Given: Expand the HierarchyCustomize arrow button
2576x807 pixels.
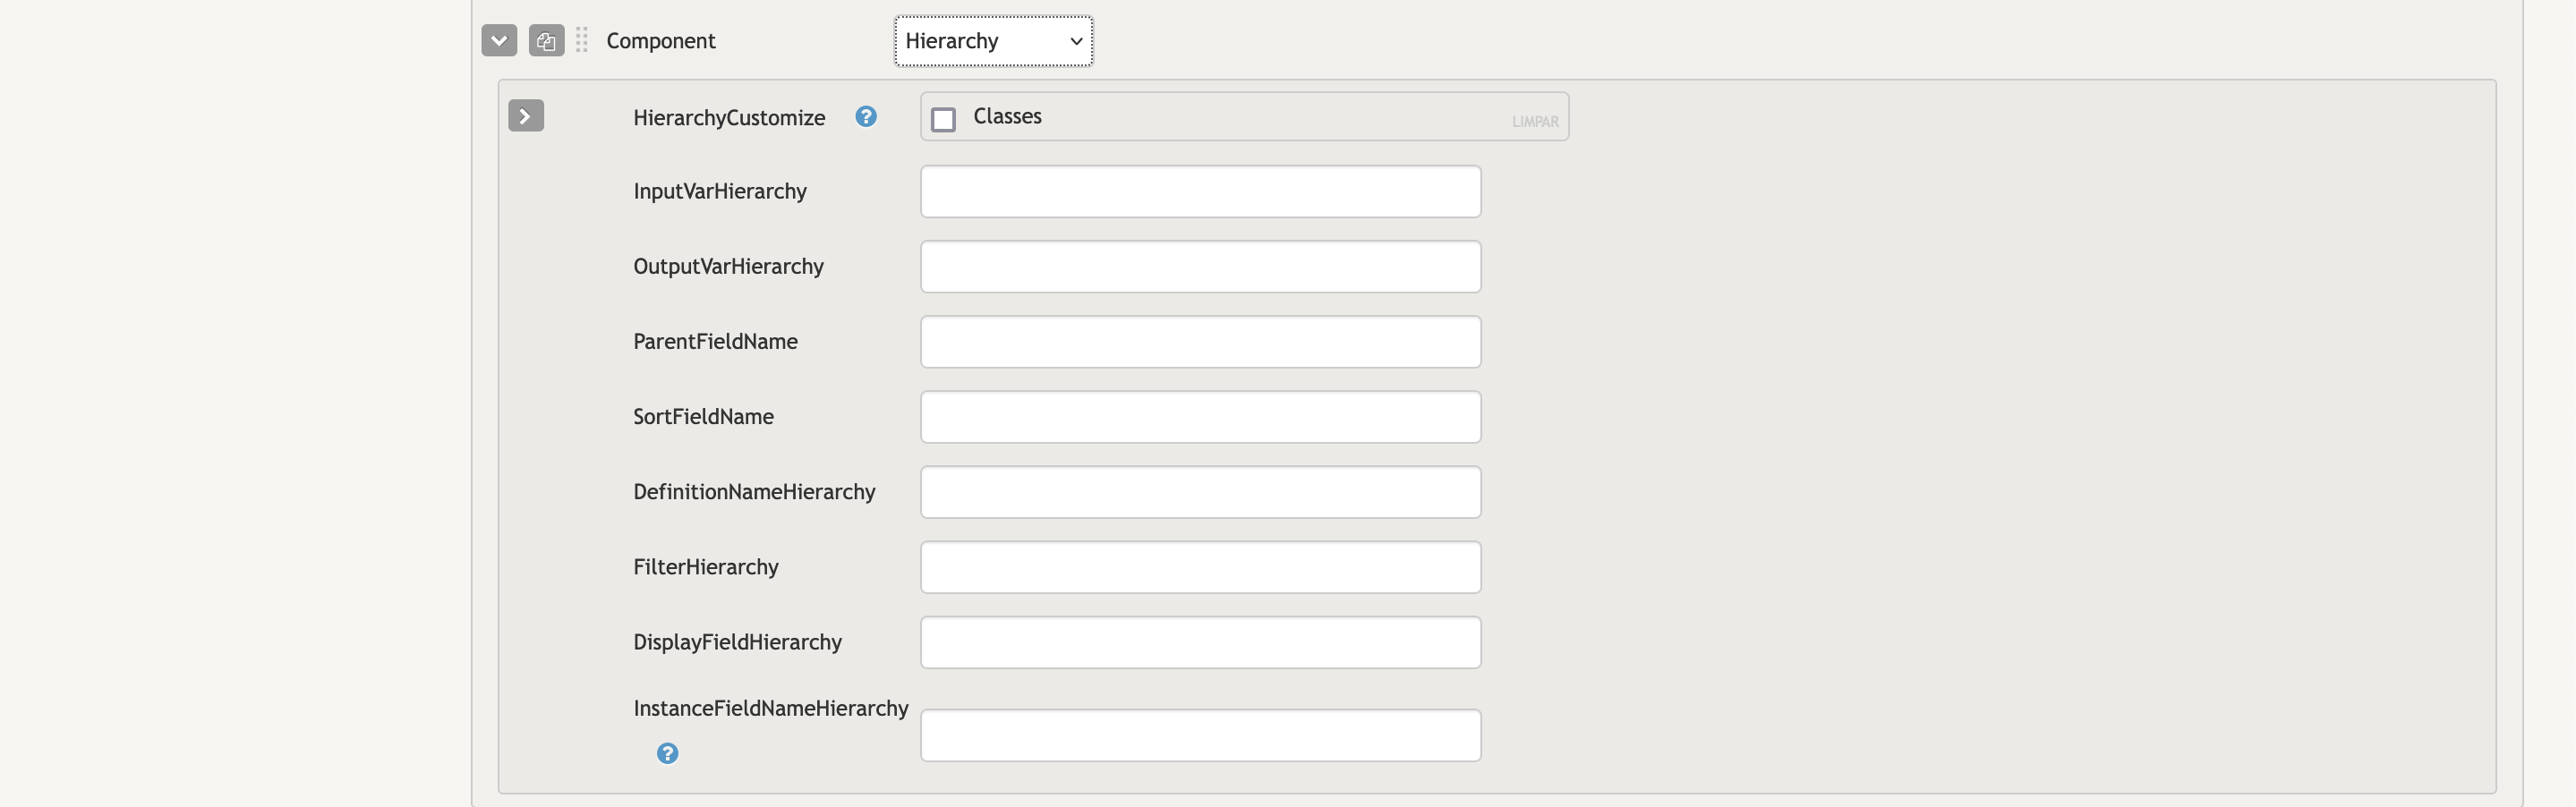Looking at the screenshot, I should 526,116.
